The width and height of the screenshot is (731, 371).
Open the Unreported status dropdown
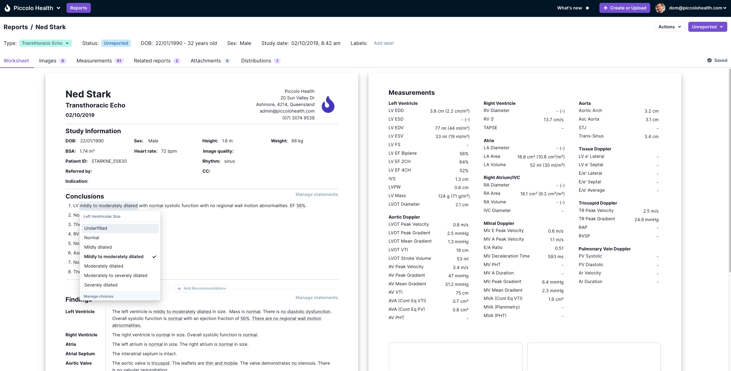707,27
